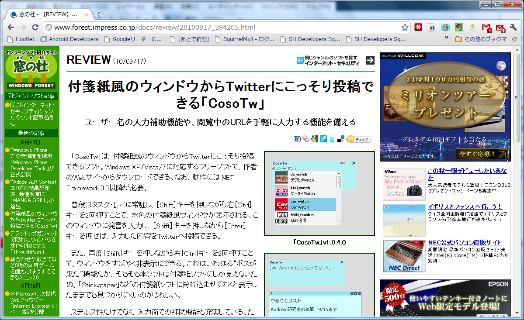Open sidebar link about Adobe AIR Contest 2010
The width and height of the screenshot is (524, 320).
32,194
